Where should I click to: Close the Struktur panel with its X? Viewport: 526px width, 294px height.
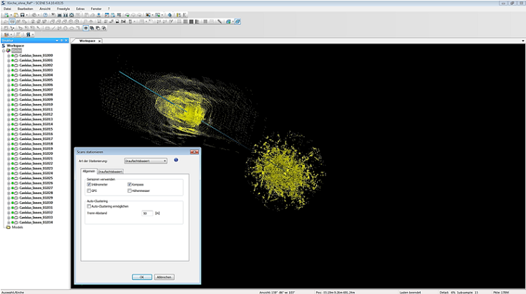66,40
